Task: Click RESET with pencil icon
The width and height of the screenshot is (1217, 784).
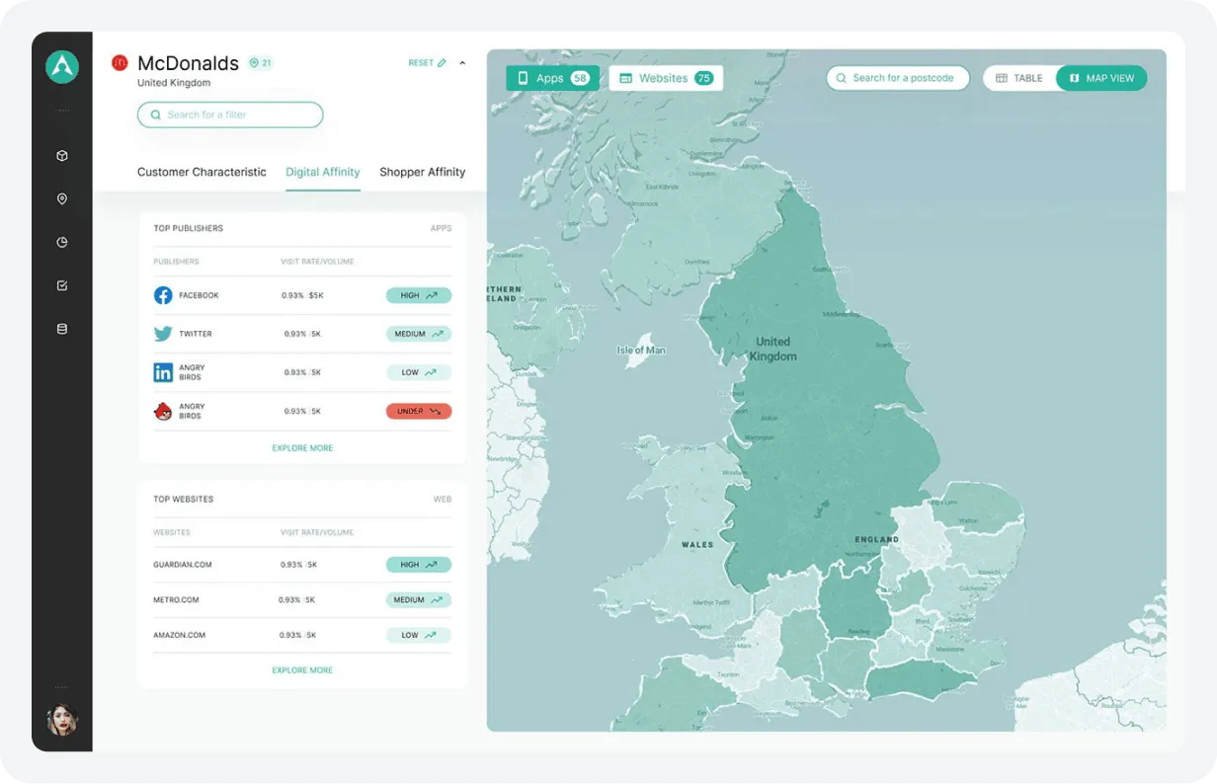Action: coord(427,63)
